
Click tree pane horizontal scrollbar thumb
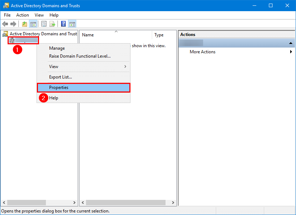[26, 203]
